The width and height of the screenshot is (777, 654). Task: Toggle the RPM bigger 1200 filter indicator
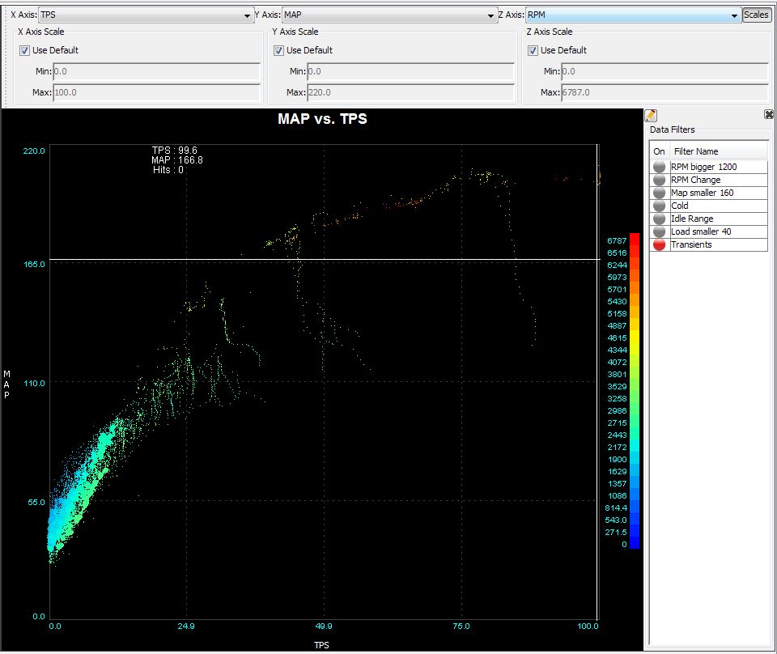pos(659,167)
